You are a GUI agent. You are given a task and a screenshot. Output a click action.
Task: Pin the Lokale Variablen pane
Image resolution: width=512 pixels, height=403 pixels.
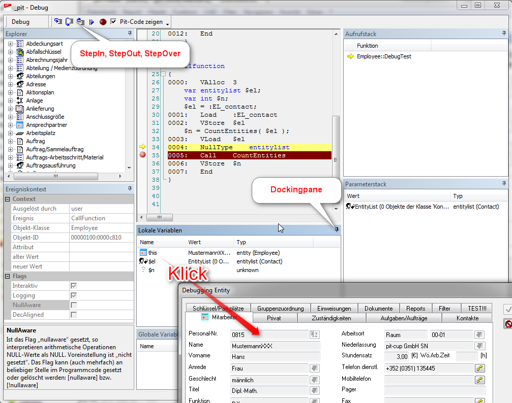[337, 229]
